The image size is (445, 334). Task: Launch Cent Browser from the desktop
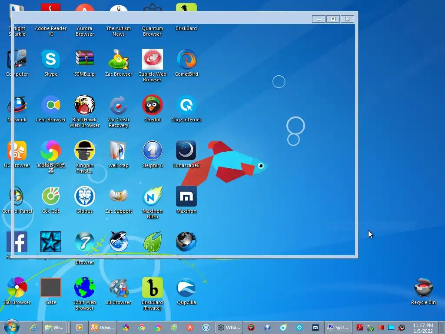(51, 108)
